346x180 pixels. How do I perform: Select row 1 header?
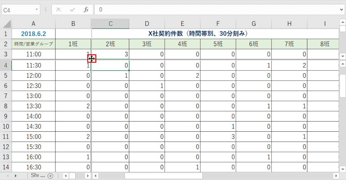click(x=6, y=34)
